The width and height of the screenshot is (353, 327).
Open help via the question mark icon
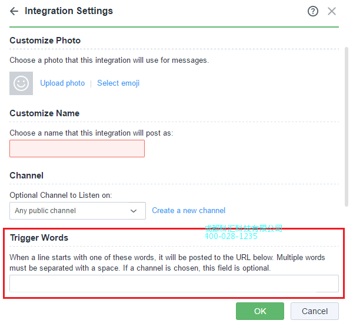tap(313, 11)
